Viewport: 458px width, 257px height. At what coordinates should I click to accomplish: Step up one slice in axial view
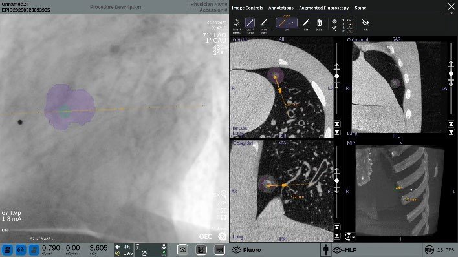coord(337,67)
